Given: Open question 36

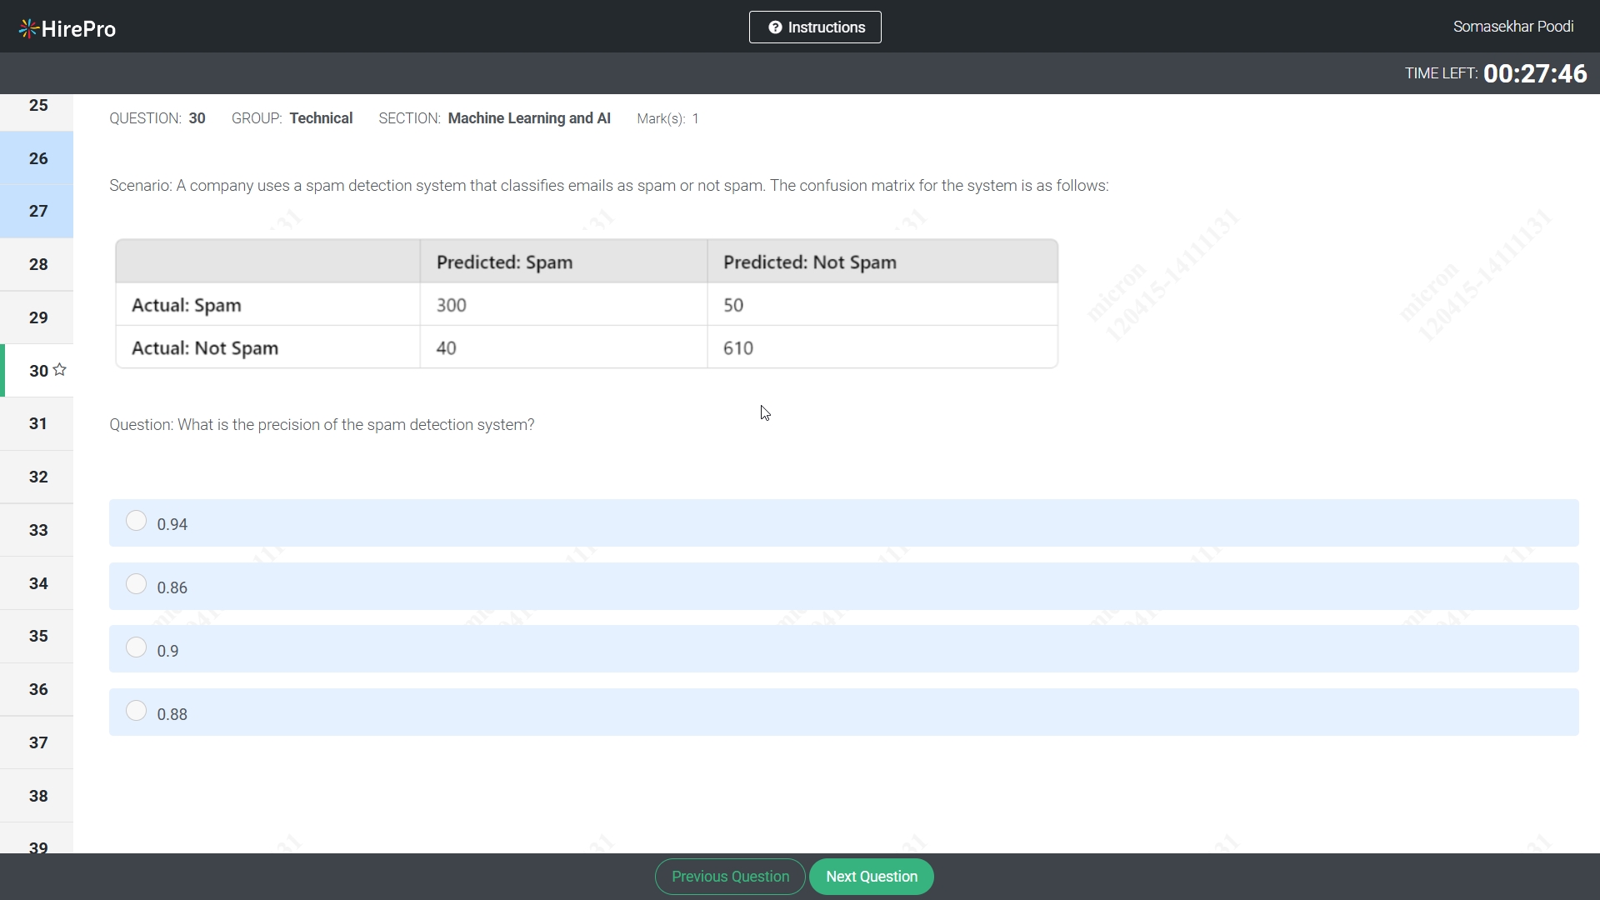Looking at the screenshot, I should 37,690.
